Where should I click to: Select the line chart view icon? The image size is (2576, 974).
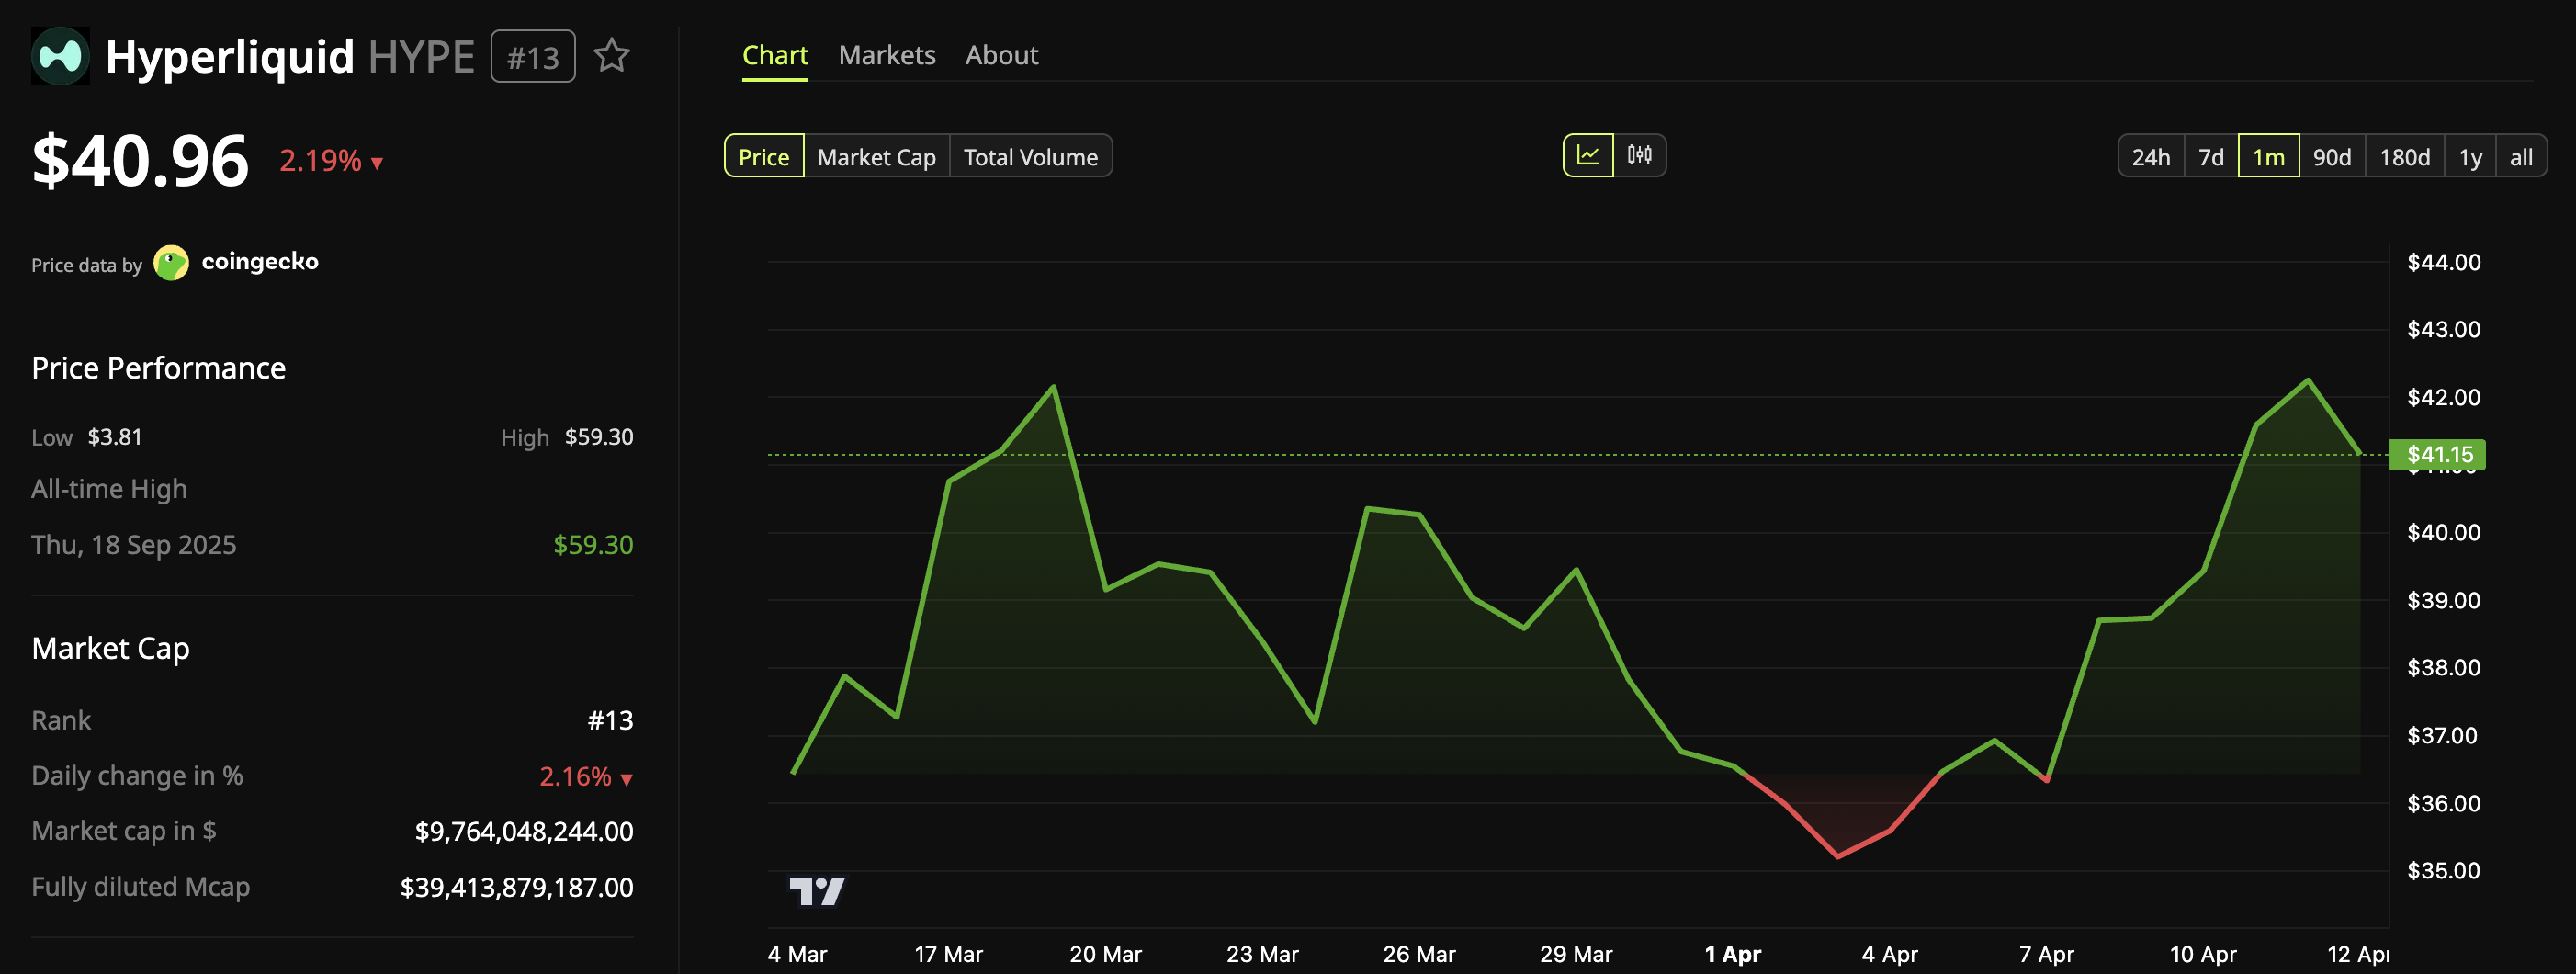click(1588, 156)
